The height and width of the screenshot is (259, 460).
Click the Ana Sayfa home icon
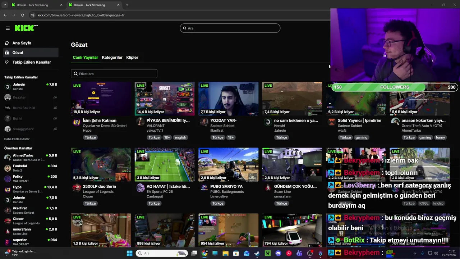pos(6,43)
